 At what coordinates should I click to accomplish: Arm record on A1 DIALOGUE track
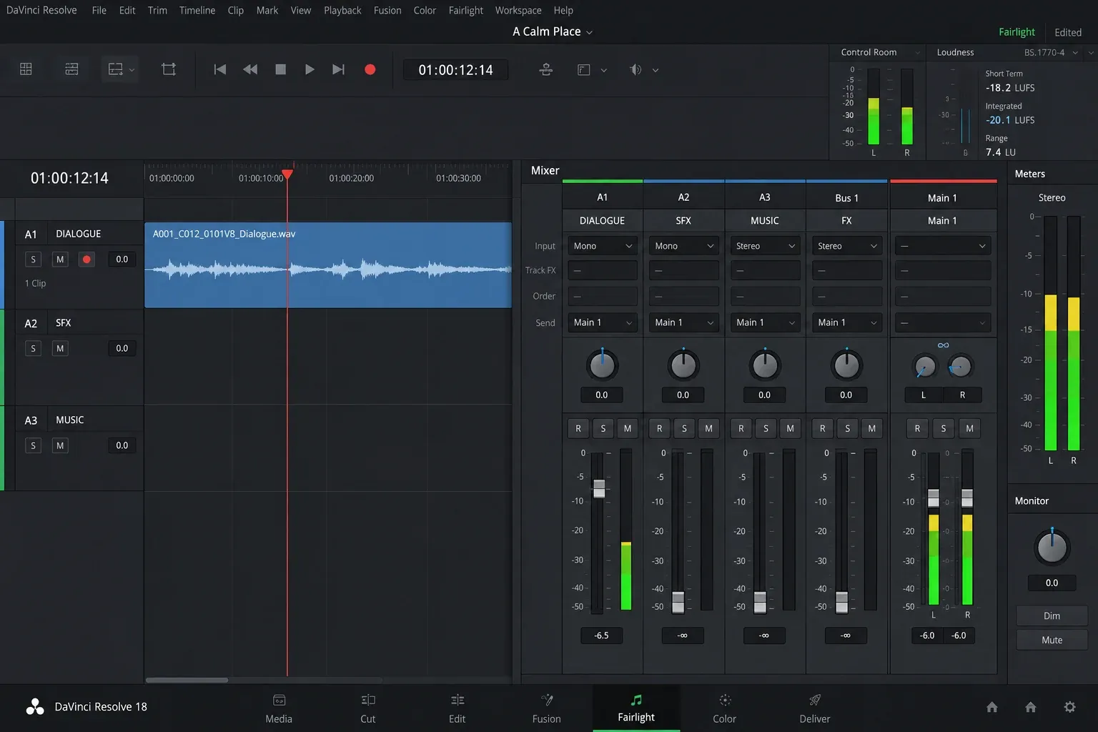pyautogui.click(x=87, y=259)
